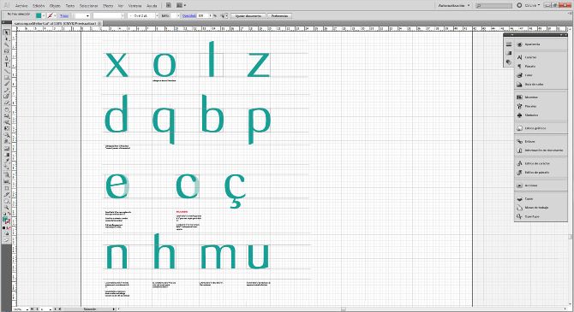Click the opacity value field
Screen dimensions: 574x312
coord(203,16)
